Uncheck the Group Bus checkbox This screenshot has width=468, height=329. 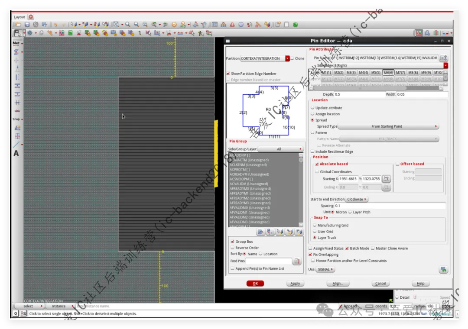point(233,242)
